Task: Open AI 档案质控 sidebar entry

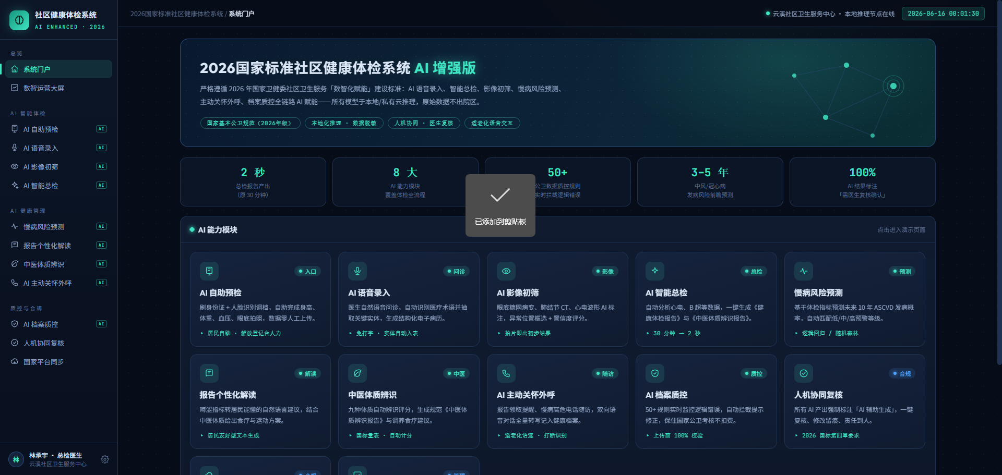Action: pyautogui.click(x=58, y=324)
